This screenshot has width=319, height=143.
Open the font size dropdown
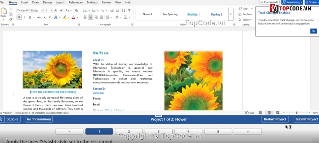(x=51, y=10)
